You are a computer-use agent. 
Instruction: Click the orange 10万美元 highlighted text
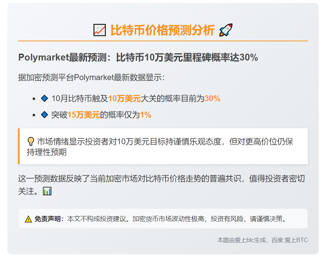tap(124, 99)
